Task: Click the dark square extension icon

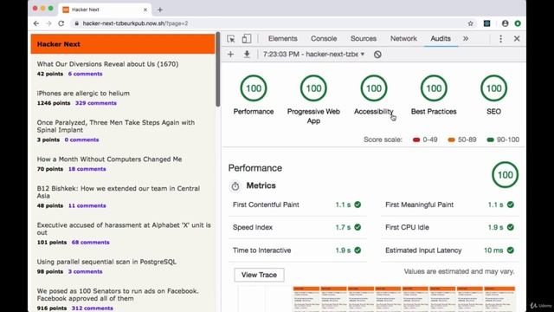Action: 486,23
